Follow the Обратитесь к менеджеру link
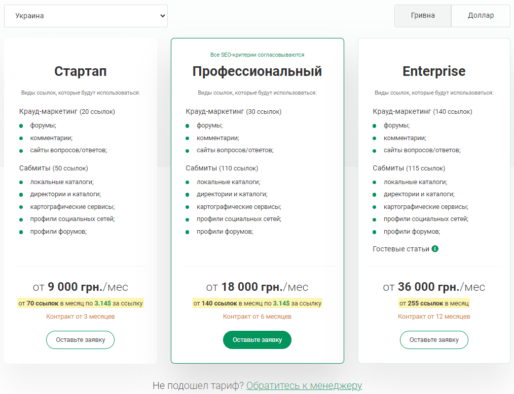This screenshot has width=514, height=394. (304, 386)
